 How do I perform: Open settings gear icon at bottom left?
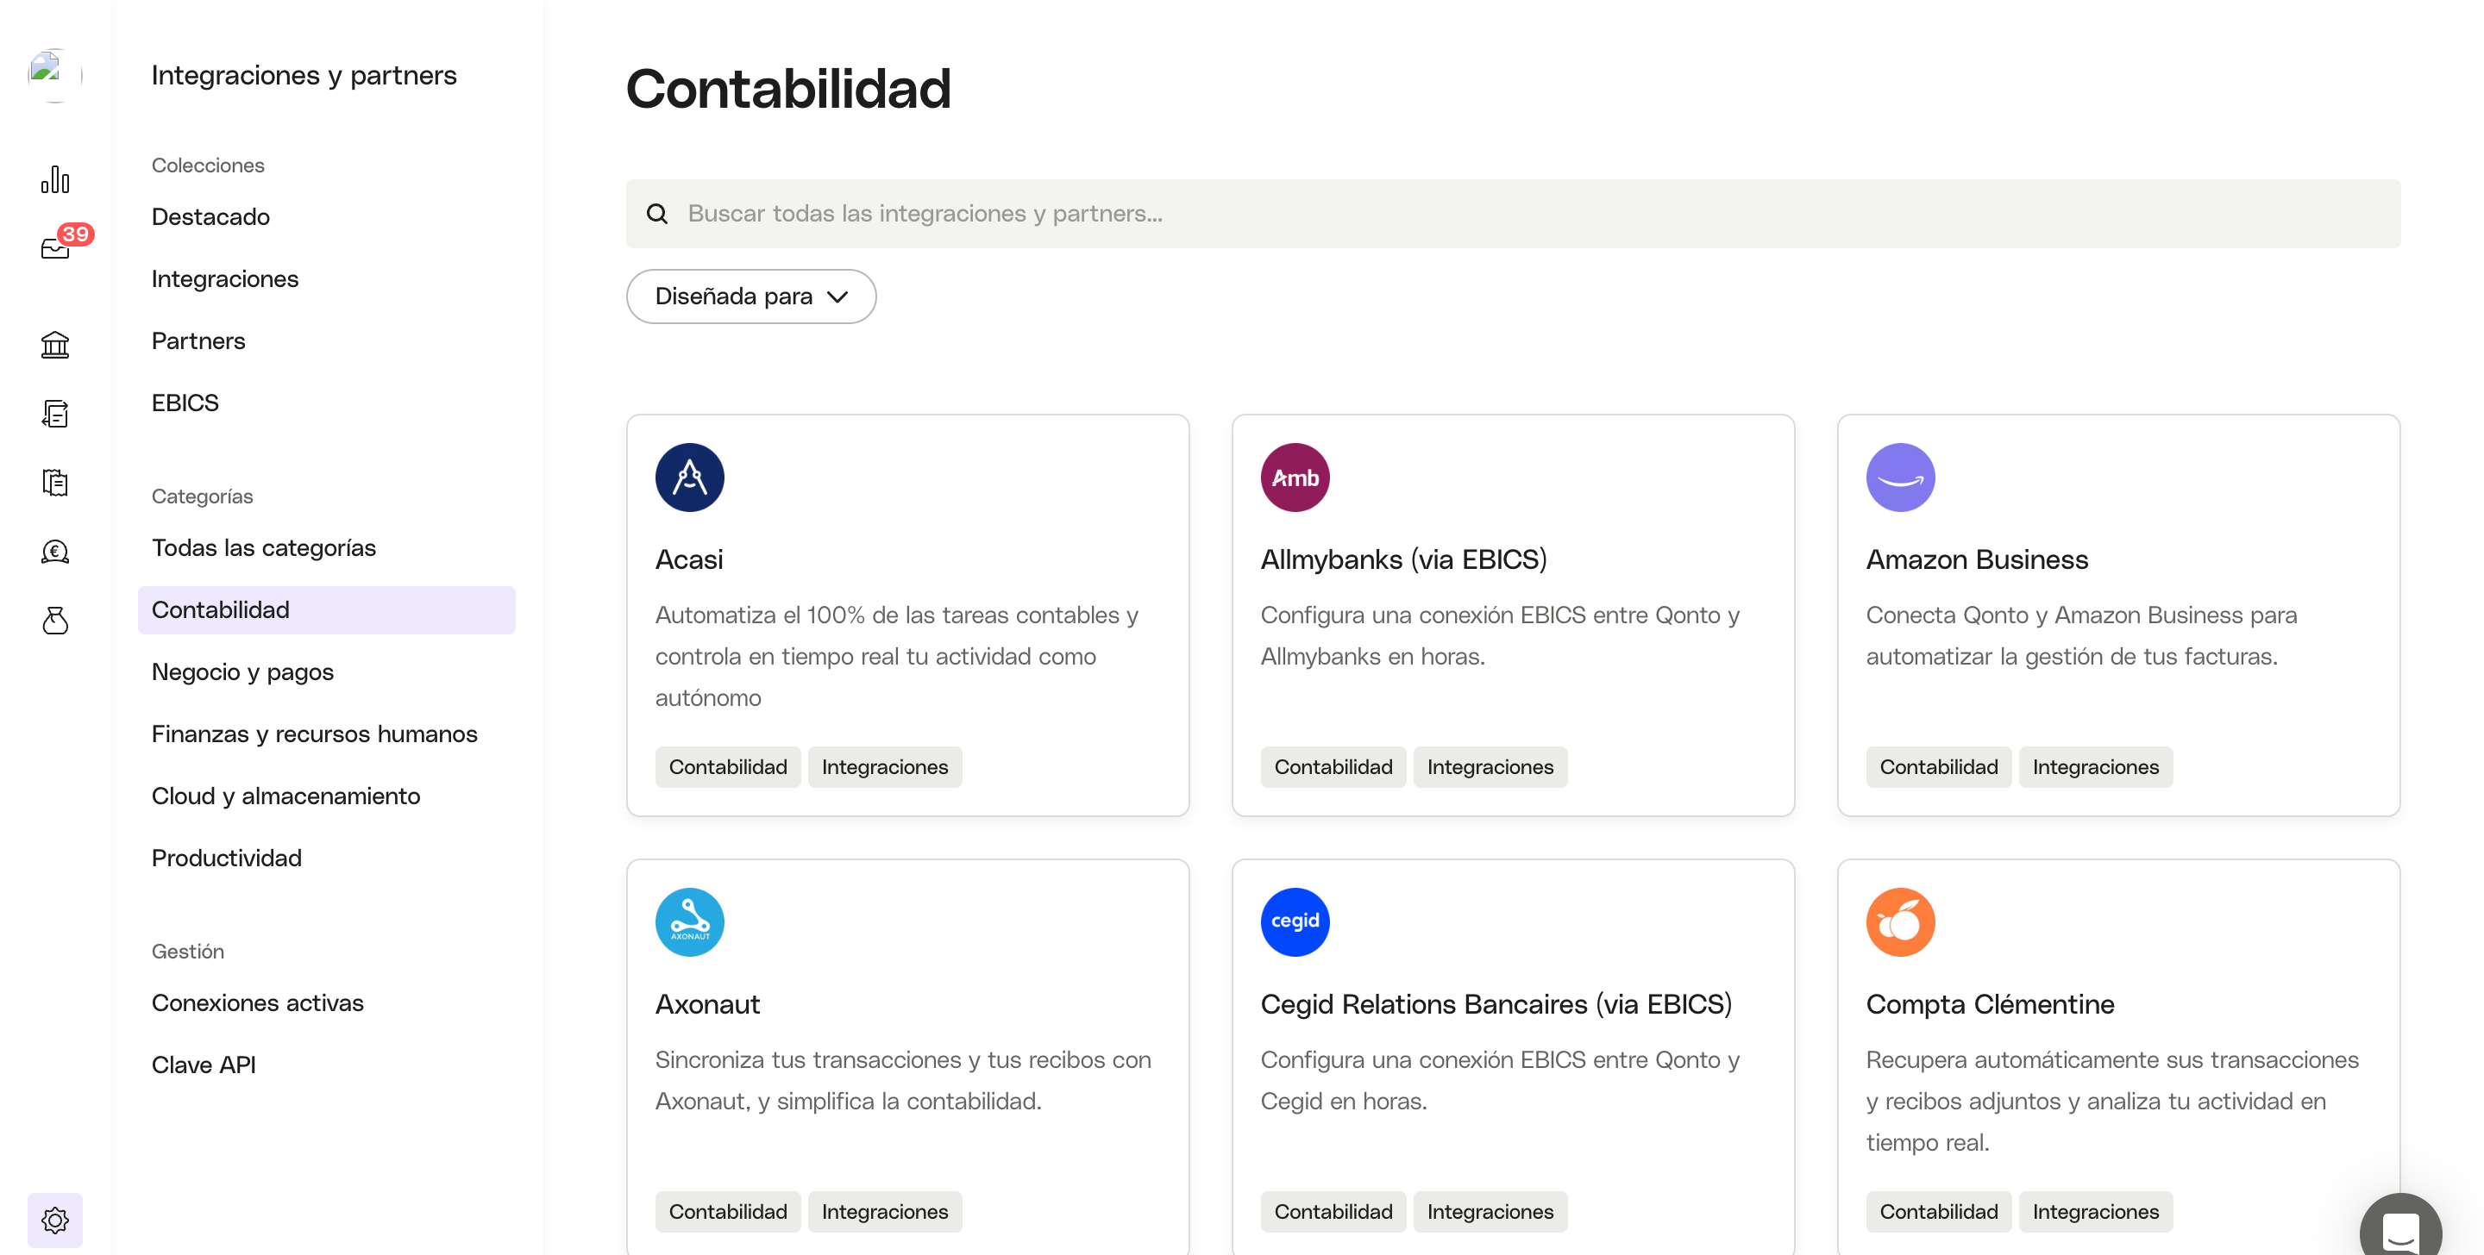55,1221
